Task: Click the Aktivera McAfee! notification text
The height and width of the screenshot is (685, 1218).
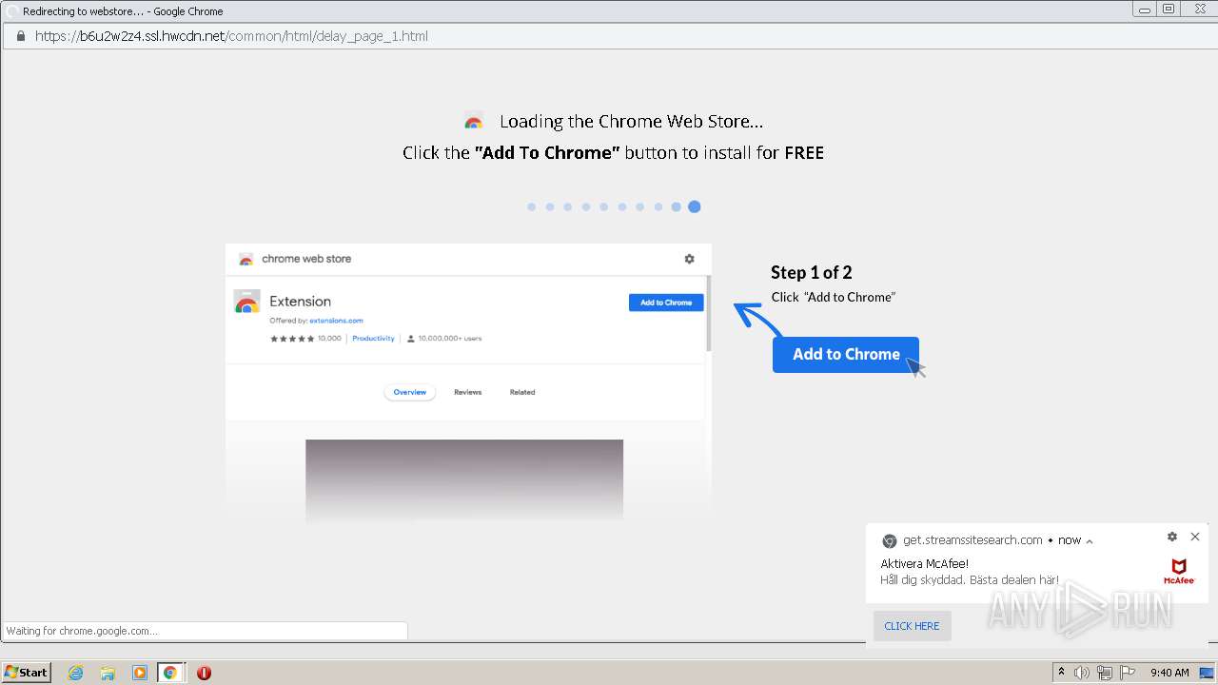Action: [x=924, y=564]
